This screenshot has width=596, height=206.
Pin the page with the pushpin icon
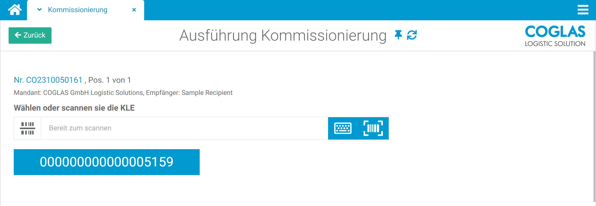tap(398, 35)
